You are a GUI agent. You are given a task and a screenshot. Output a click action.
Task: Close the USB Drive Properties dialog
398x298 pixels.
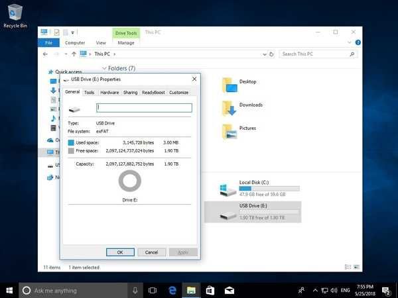coord(194,79)
